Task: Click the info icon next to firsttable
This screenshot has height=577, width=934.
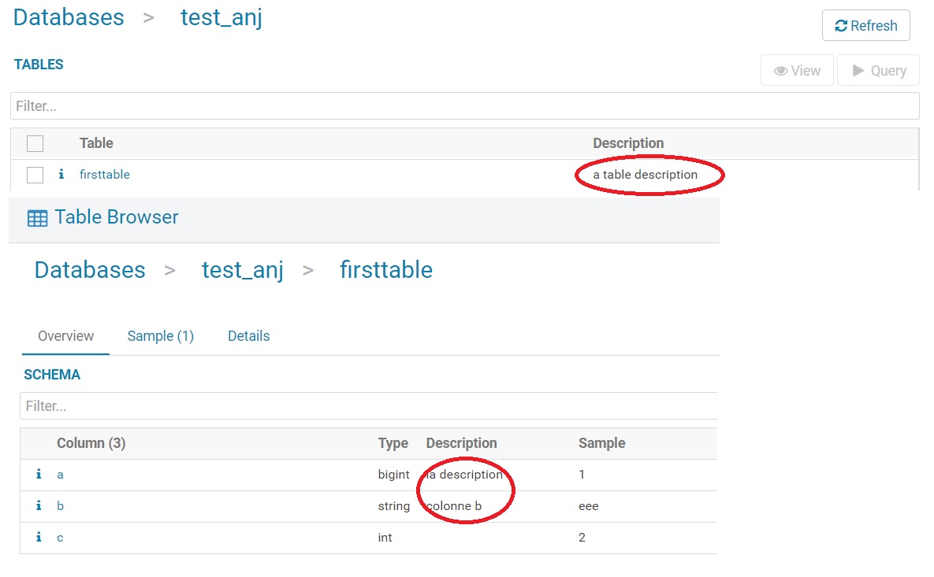Action: pos(61,174)
